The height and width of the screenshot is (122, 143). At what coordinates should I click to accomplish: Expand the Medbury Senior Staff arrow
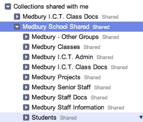click(x=26, y=87)
